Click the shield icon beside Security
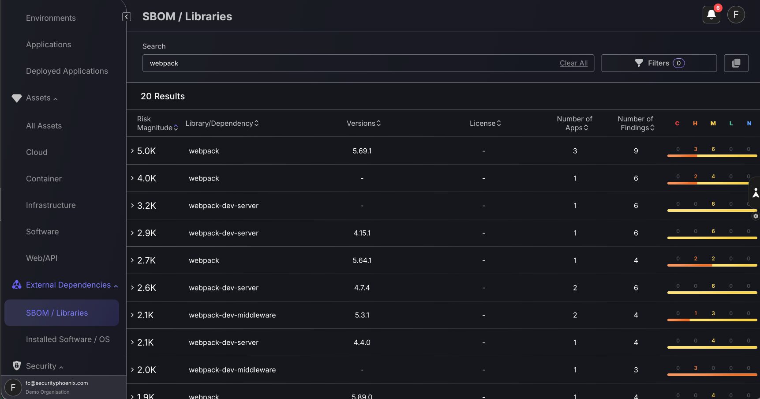760x399 pixels. tap(17, 366)
